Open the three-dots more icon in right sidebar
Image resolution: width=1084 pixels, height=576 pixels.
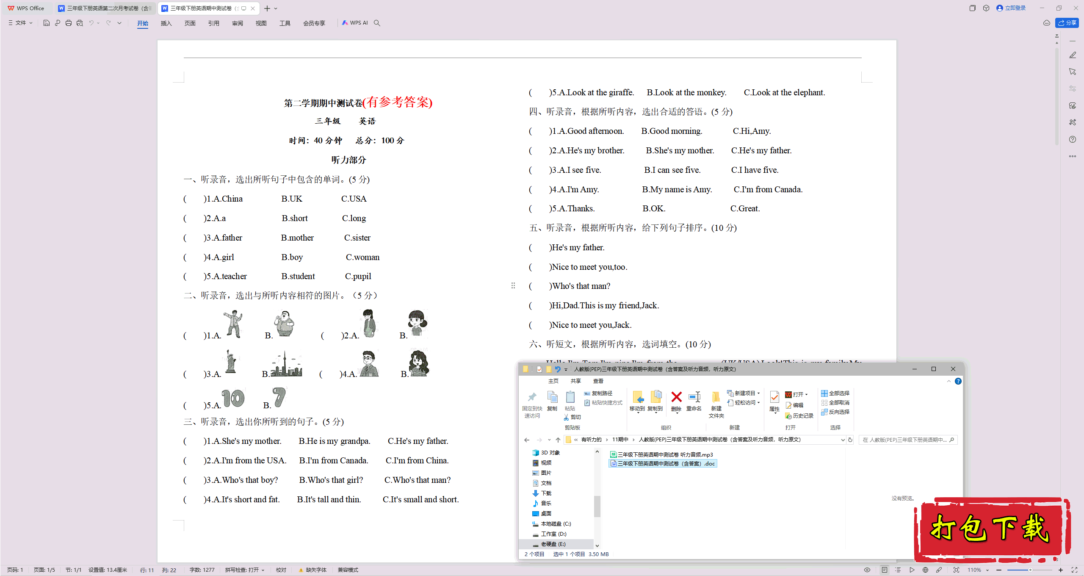pos(1072,156)
